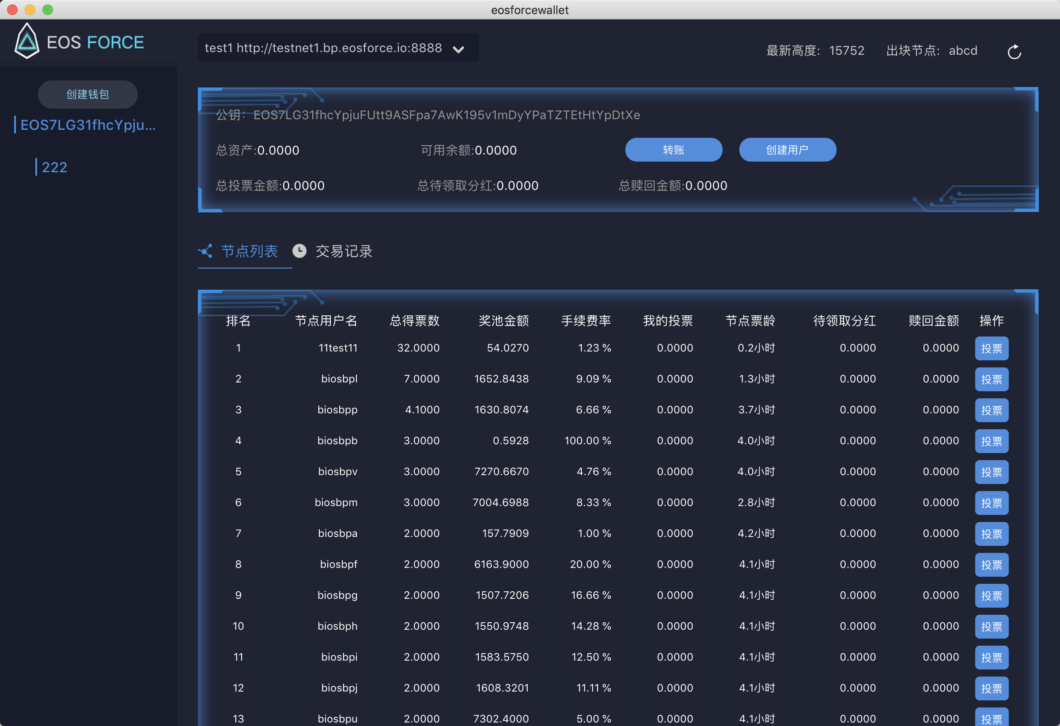The height and width of the screenshot is (726, 1060).
Task: Click the dropdown chevron beside testnet URL
Action: 458,49
